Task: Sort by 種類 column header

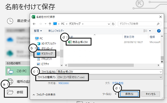Action: (152, 37)
